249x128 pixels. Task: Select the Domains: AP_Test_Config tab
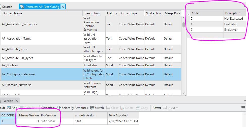click(42, 7)
